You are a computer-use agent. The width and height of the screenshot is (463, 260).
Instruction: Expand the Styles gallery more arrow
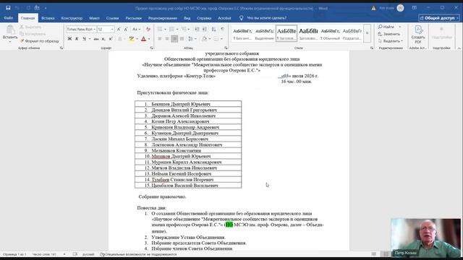point(367,33)
